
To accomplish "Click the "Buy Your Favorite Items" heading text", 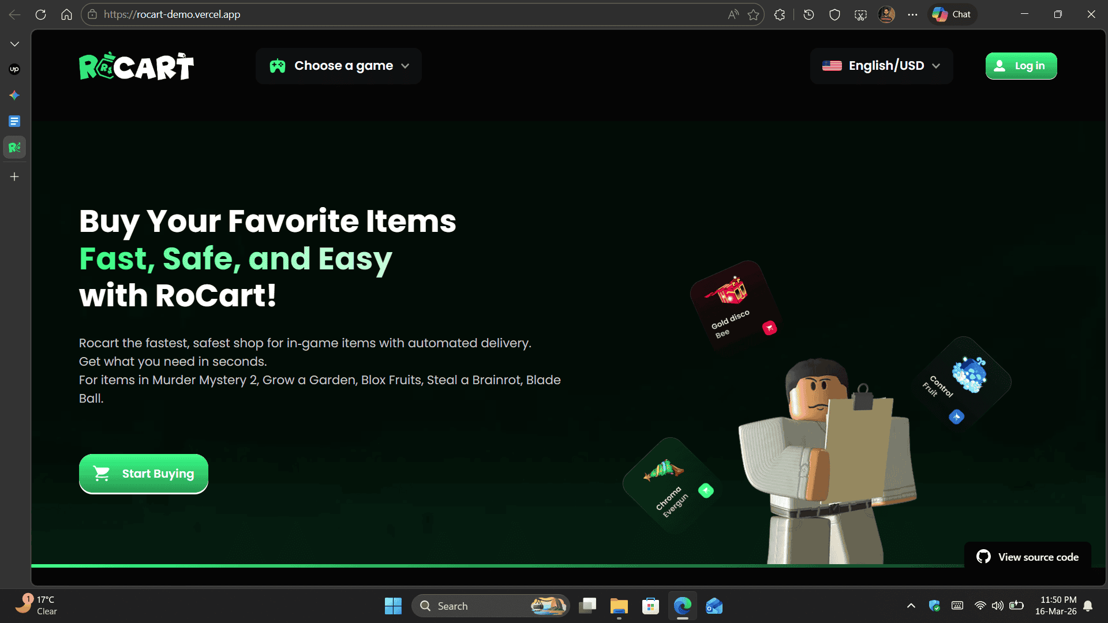I will (268, 222).
